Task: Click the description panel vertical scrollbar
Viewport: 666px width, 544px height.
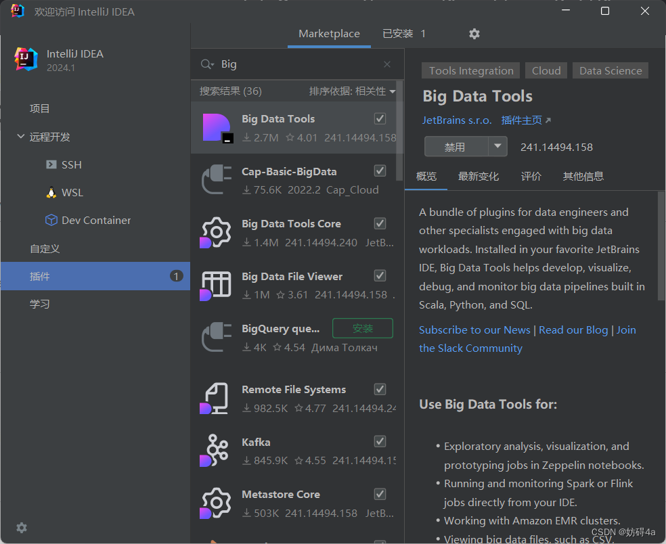Action: [662, 246]
